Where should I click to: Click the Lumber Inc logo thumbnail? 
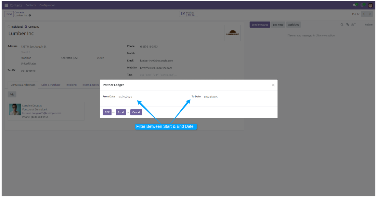232,33
